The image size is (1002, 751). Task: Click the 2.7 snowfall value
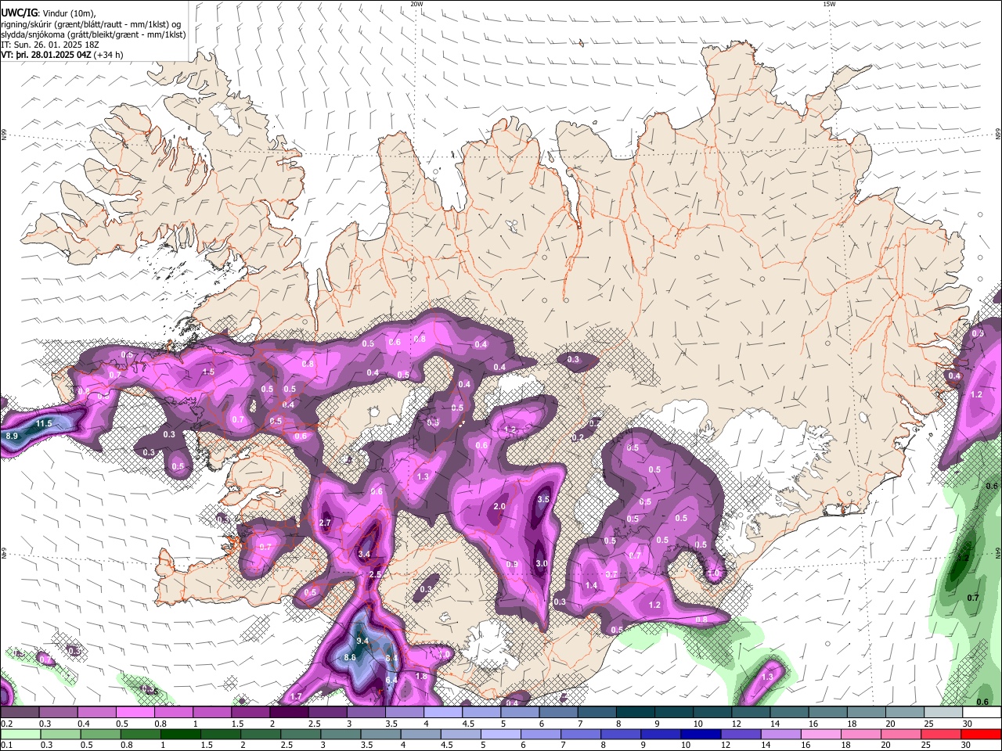326,523
